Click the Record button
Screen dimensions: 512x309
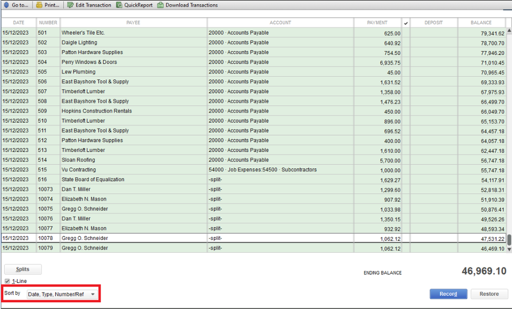pos(448,294)
